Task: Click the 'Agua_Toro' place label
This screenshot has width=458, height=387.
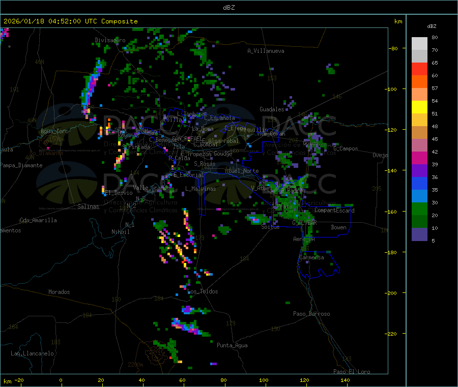Action: point(54,131)
